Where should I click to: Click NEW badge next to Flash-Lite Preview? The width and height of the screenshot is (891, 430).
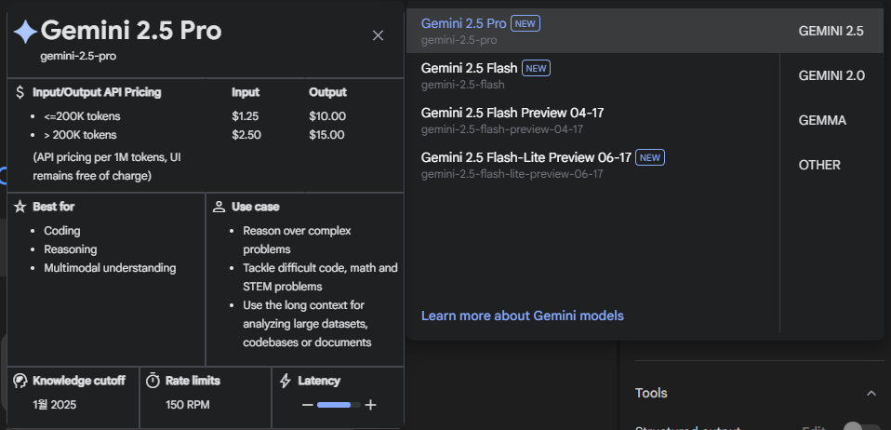(649, 157)
